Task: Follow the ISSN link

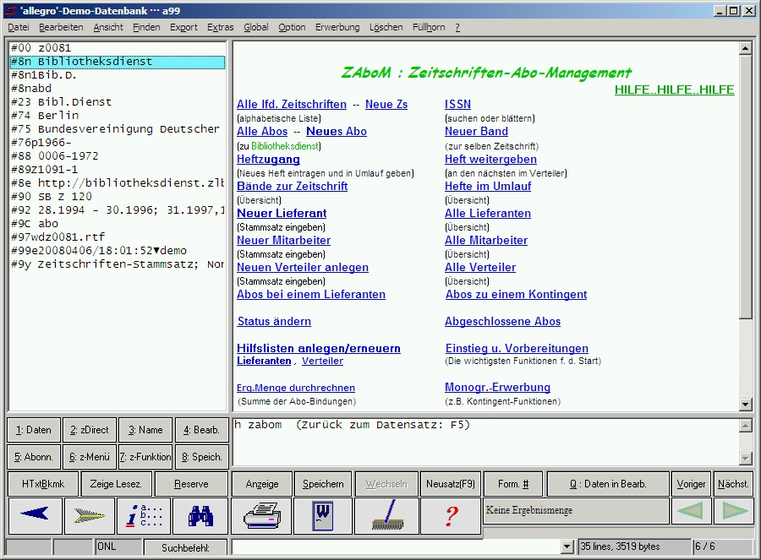Action: (x=457, y=104)
